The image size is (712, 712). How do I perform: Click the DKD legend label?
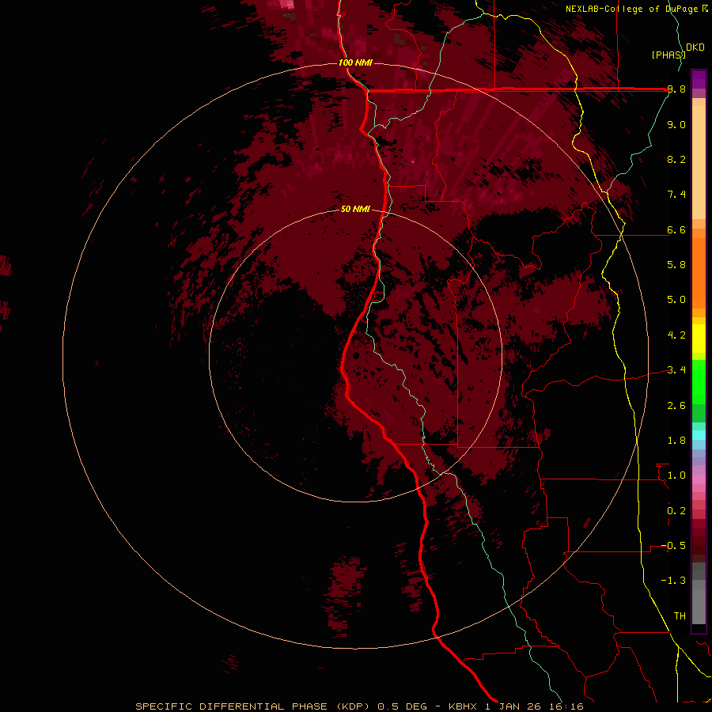[x=695, y=47]
